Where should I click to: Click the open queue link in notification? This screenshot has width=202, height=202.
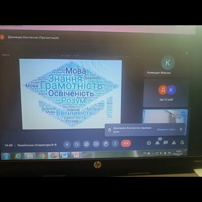pos(166,129)
